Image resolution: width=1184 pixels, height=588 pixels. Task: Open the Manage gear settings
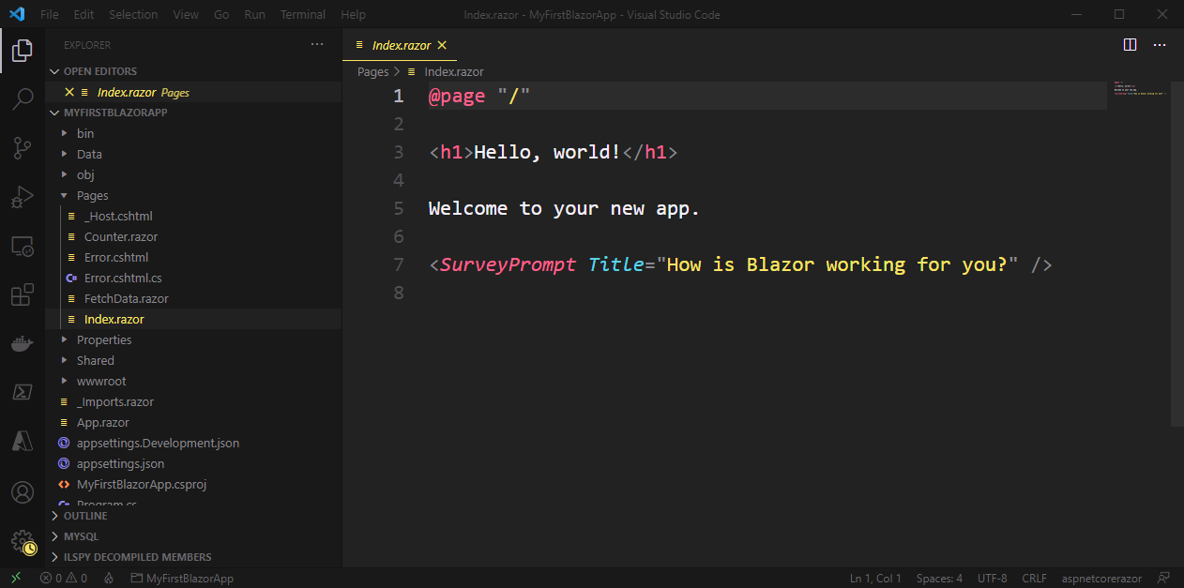click(23, 541)
